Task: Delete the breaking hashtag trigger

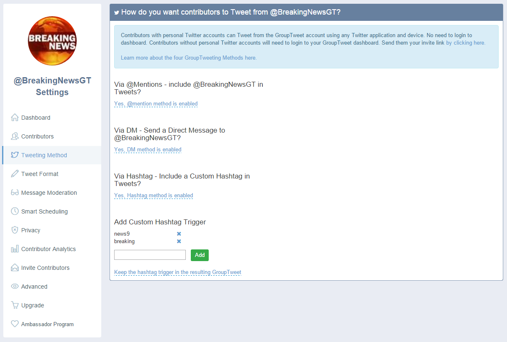Action: [179, 241]
